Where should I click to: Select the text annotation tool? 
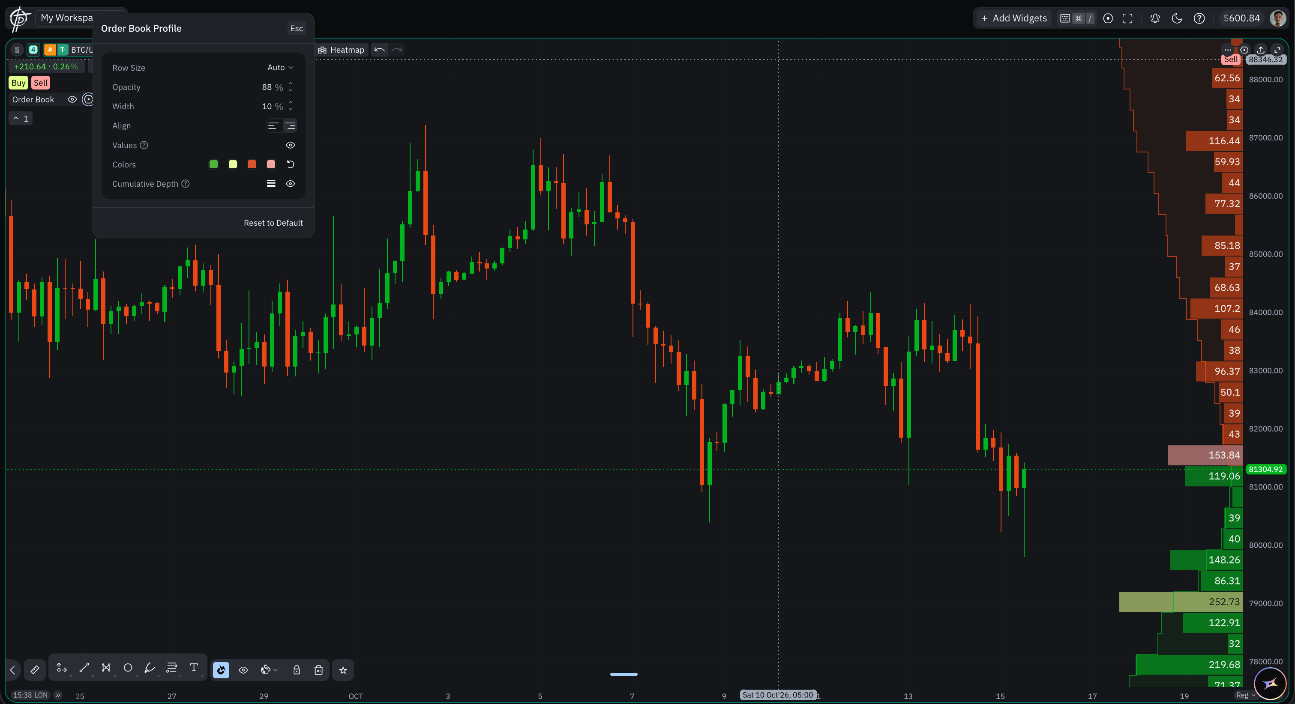[194, 668]
